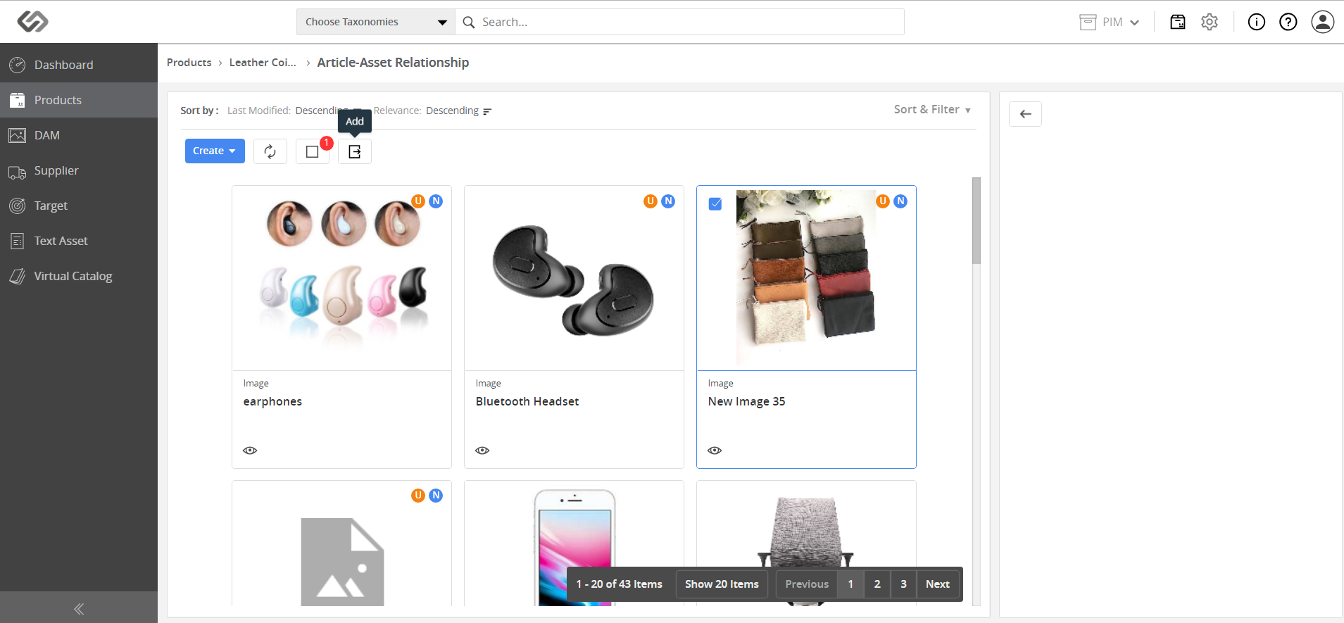Expand the Create button dropdown
This screenshot has width=1344, height=623.
coord(215,151)
